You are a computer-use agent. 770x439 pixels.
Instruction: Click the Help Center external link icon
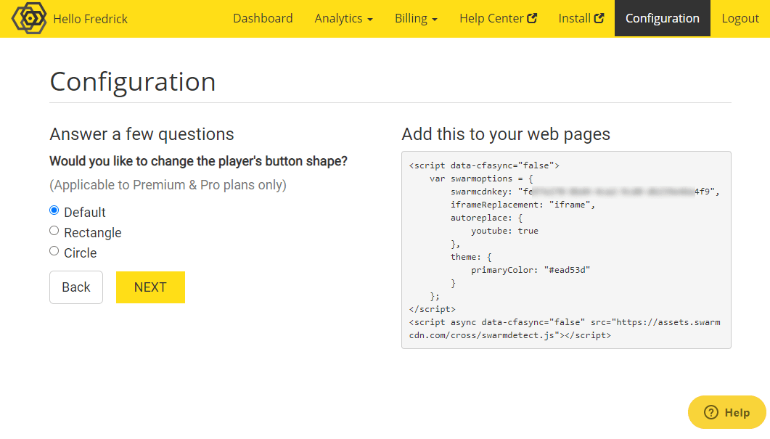pos(532,18)
